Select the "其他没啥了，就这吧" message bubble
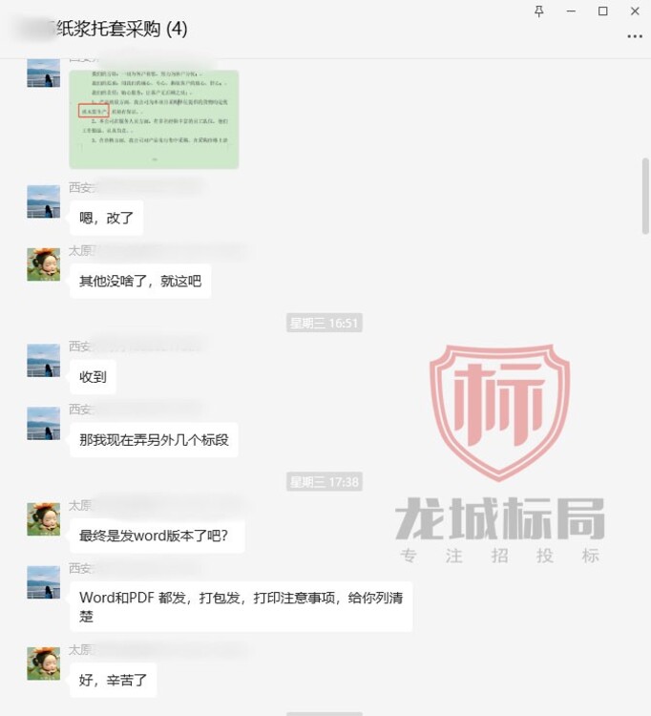Viewport: 651px width, 716px height. pyautogui.click(x=140, y=281)
